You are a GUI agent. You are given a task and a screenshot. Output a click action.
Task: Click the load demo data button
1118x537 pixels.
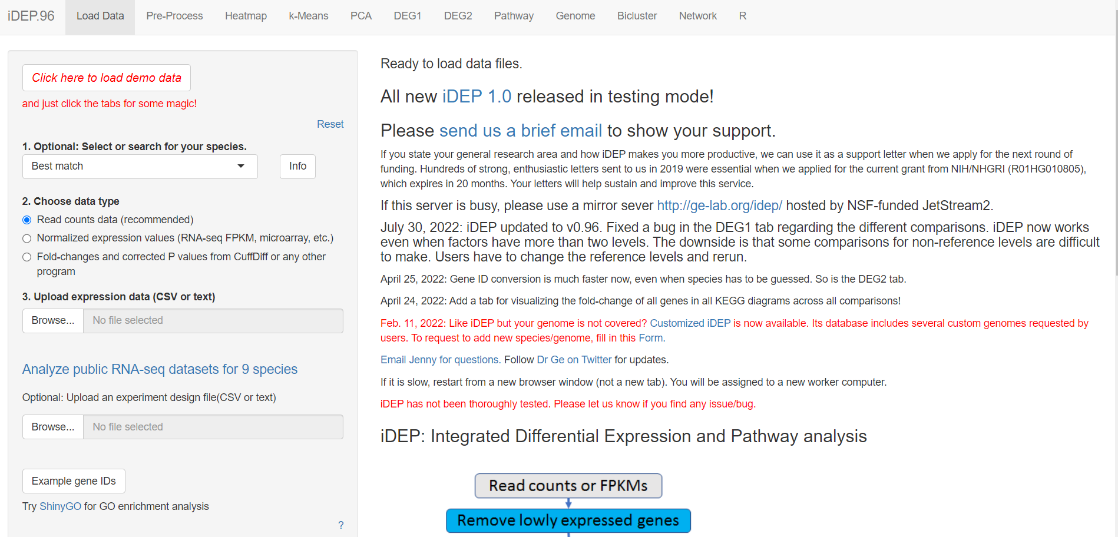click(x=107, y=78)
